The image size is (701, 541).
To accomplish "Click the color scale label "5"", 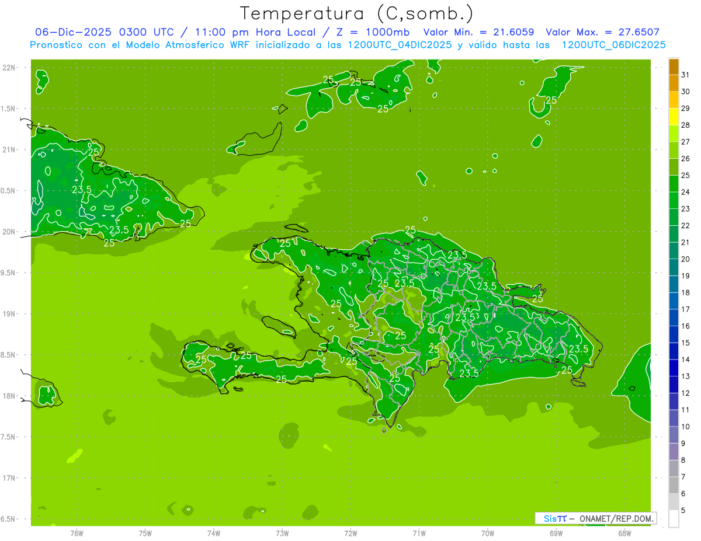I will 683,511.
